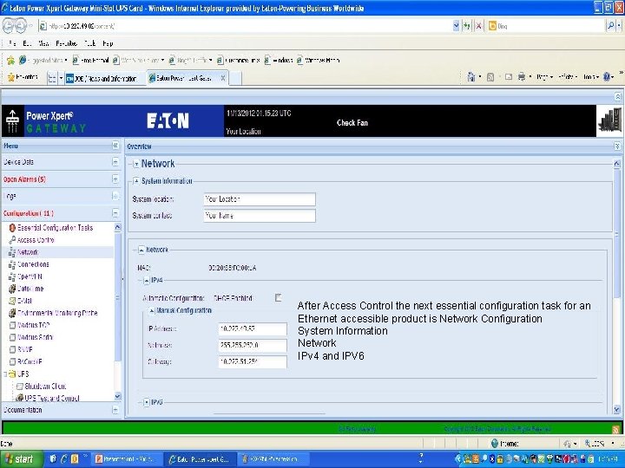The image size is (625, 468).
Task: Collapse the Menu side panel
Action: tap(115, 146)
